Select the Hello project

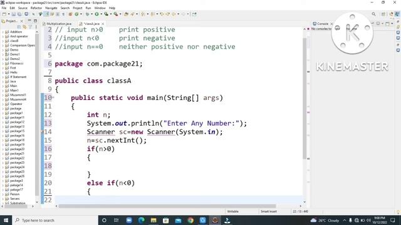tap(14, 72)
